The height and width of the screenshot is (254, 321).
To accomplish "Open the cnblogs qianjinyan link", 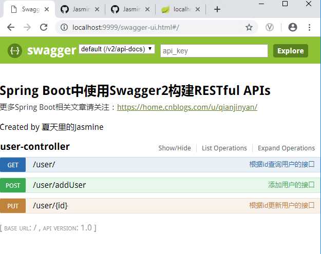I will (187, 107).
